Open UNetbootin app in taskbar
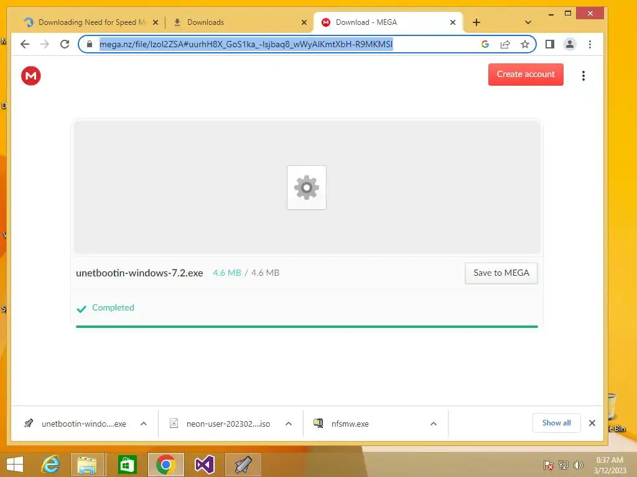Screen dimensions: 637x477 243,465
